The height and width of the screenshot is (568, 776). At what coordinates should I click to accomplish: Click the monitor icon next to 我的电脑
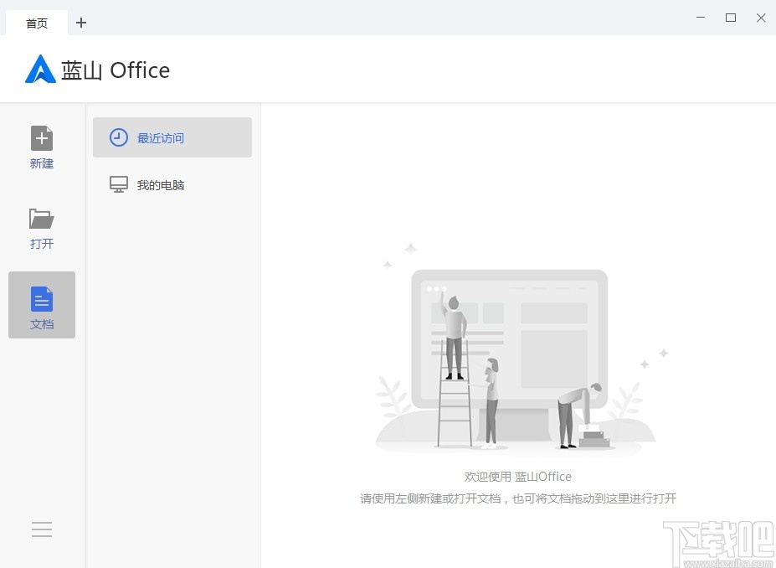(118, 183)
